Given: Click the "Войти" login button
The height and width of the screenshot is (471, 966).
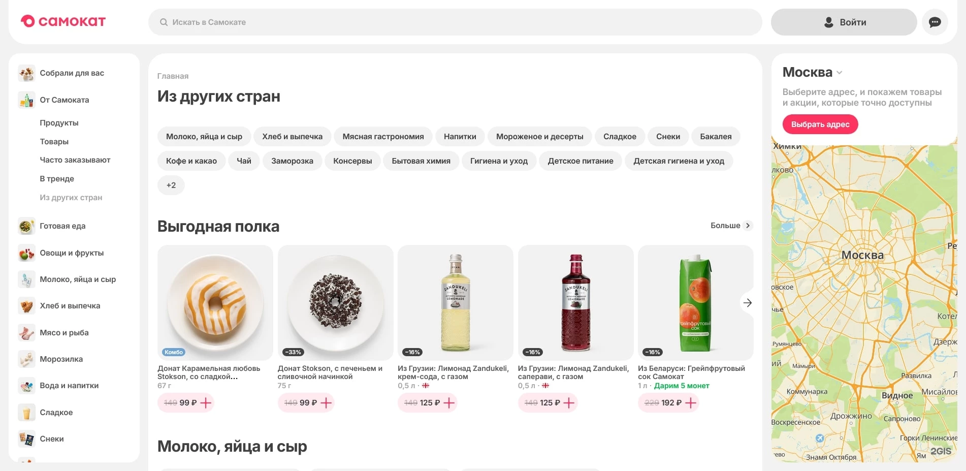Looking at the screenshot, I should point(844,22).
